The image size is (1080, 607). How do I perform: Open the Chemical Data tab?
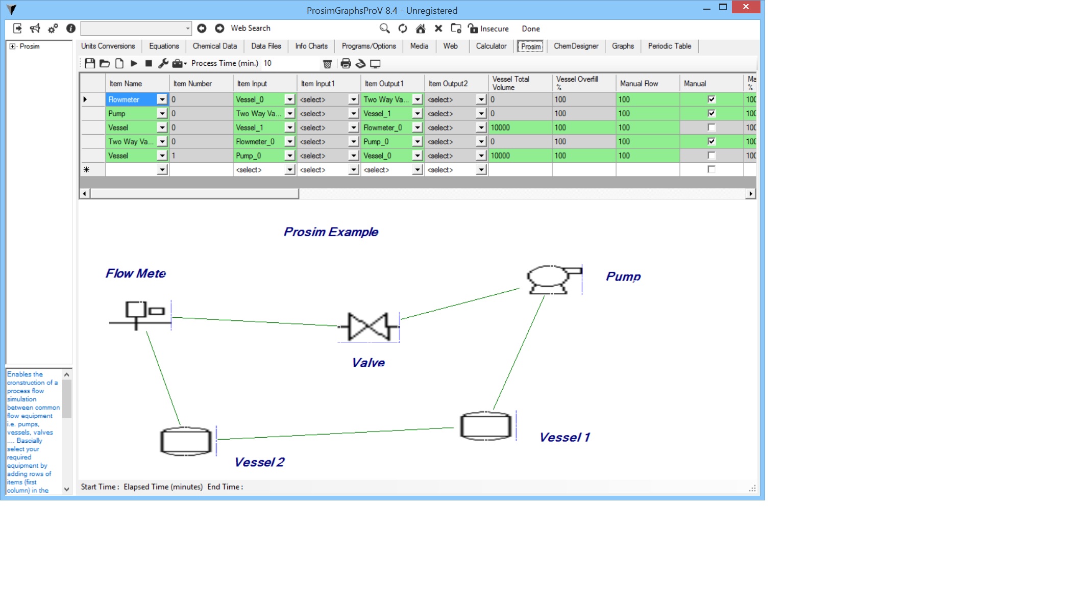(214, 46)
